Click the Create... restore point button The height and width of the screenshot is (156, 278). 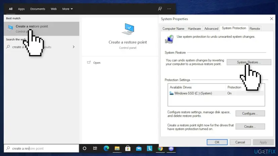point(250,127)
